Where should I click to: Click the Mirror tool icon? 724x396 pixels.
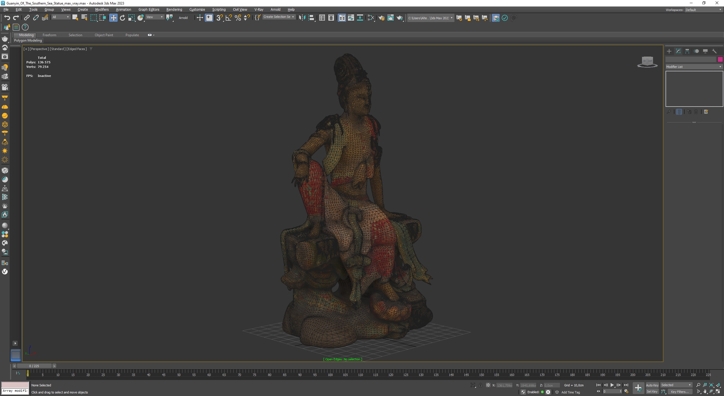point(302,18)
